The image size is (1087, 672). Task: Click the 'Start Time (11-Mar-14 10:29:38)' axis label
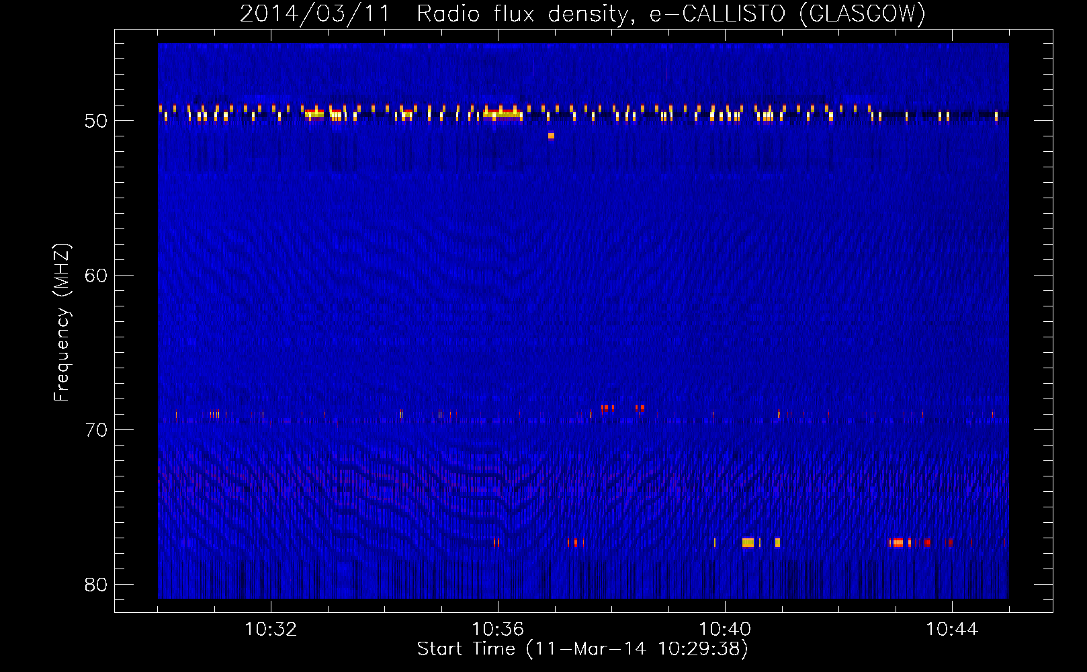tap(582, 649)
